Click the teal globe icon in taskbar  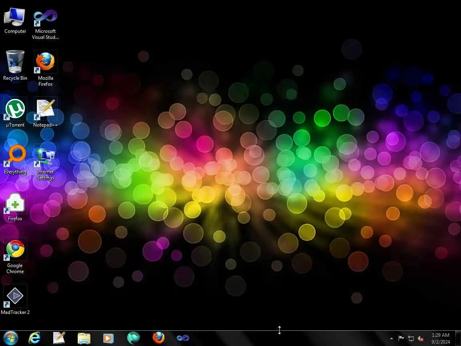134,338
